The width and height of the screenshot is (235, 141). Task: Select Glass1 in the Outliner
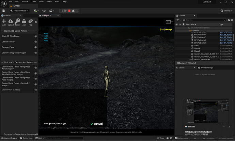197,48
